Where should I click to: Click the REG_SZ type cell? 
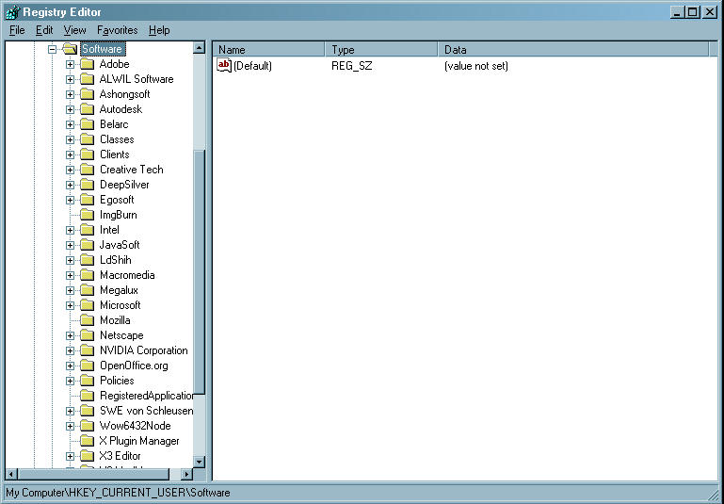click(352, 66)
